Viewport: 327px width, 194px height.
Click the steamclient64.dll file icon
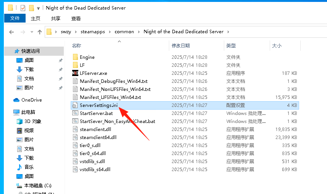(75, 137)
